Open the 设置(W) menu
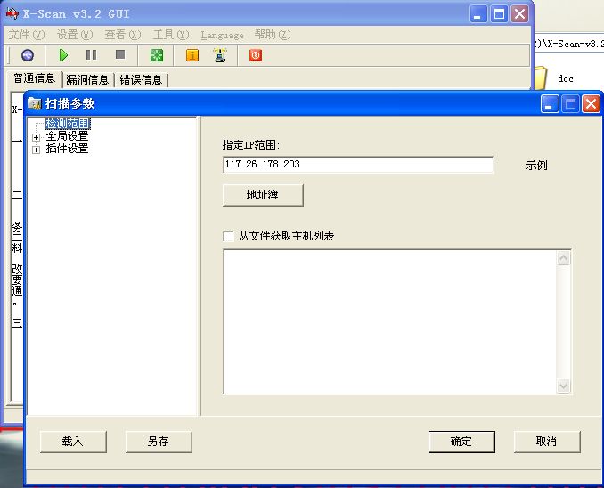This screenshot has height=488, width=604. point(75,35)
